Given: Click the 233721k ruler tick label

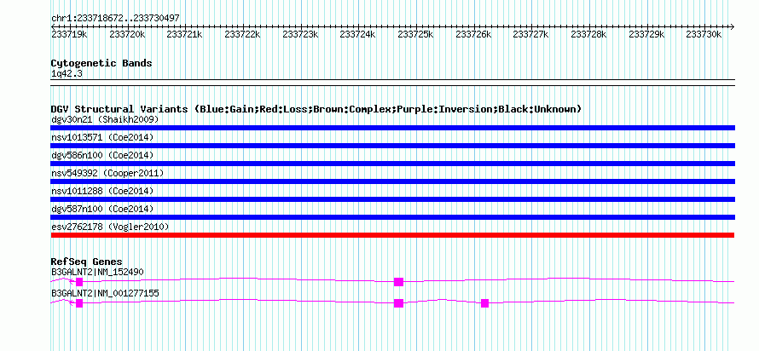Looking at the screenshot, I should (184, 34).
